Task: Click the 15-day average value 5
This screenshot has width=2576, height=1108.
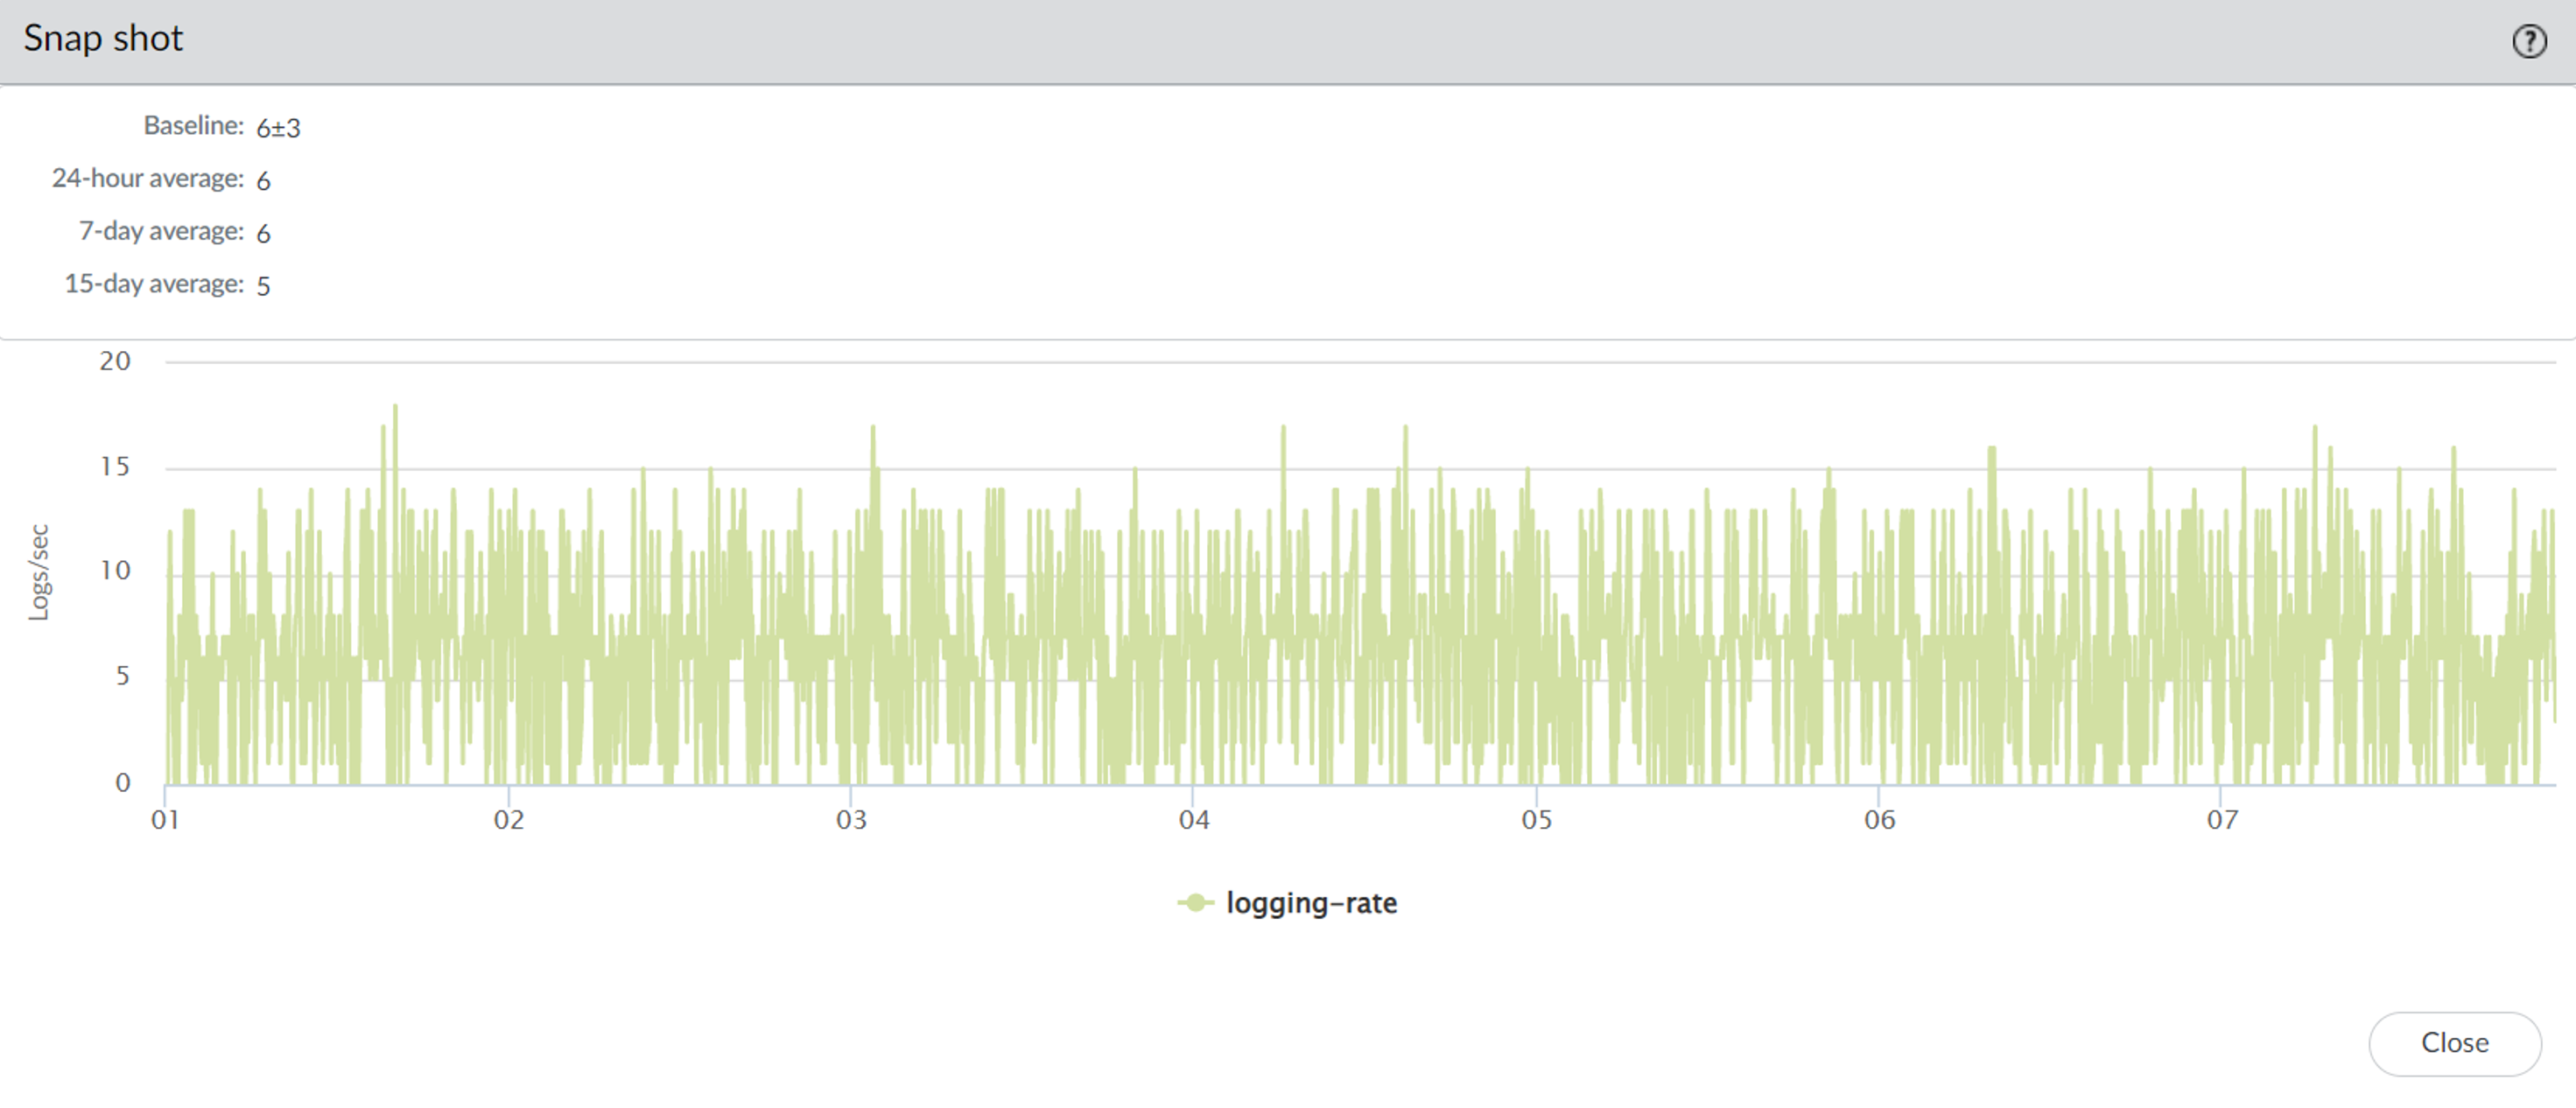Action: [263, 286]
